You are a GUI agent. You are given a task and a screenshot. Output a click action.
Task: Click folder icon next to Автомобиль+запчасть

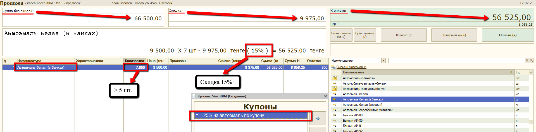coord(334,78)
